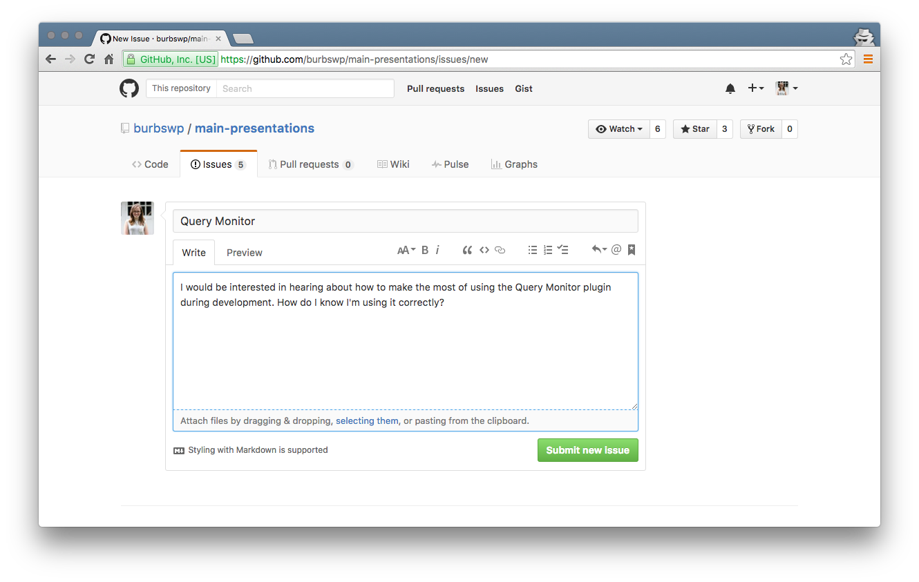This screenshot has height=582, width=919.
Task: Star the repository
Action: pos(694,129)
